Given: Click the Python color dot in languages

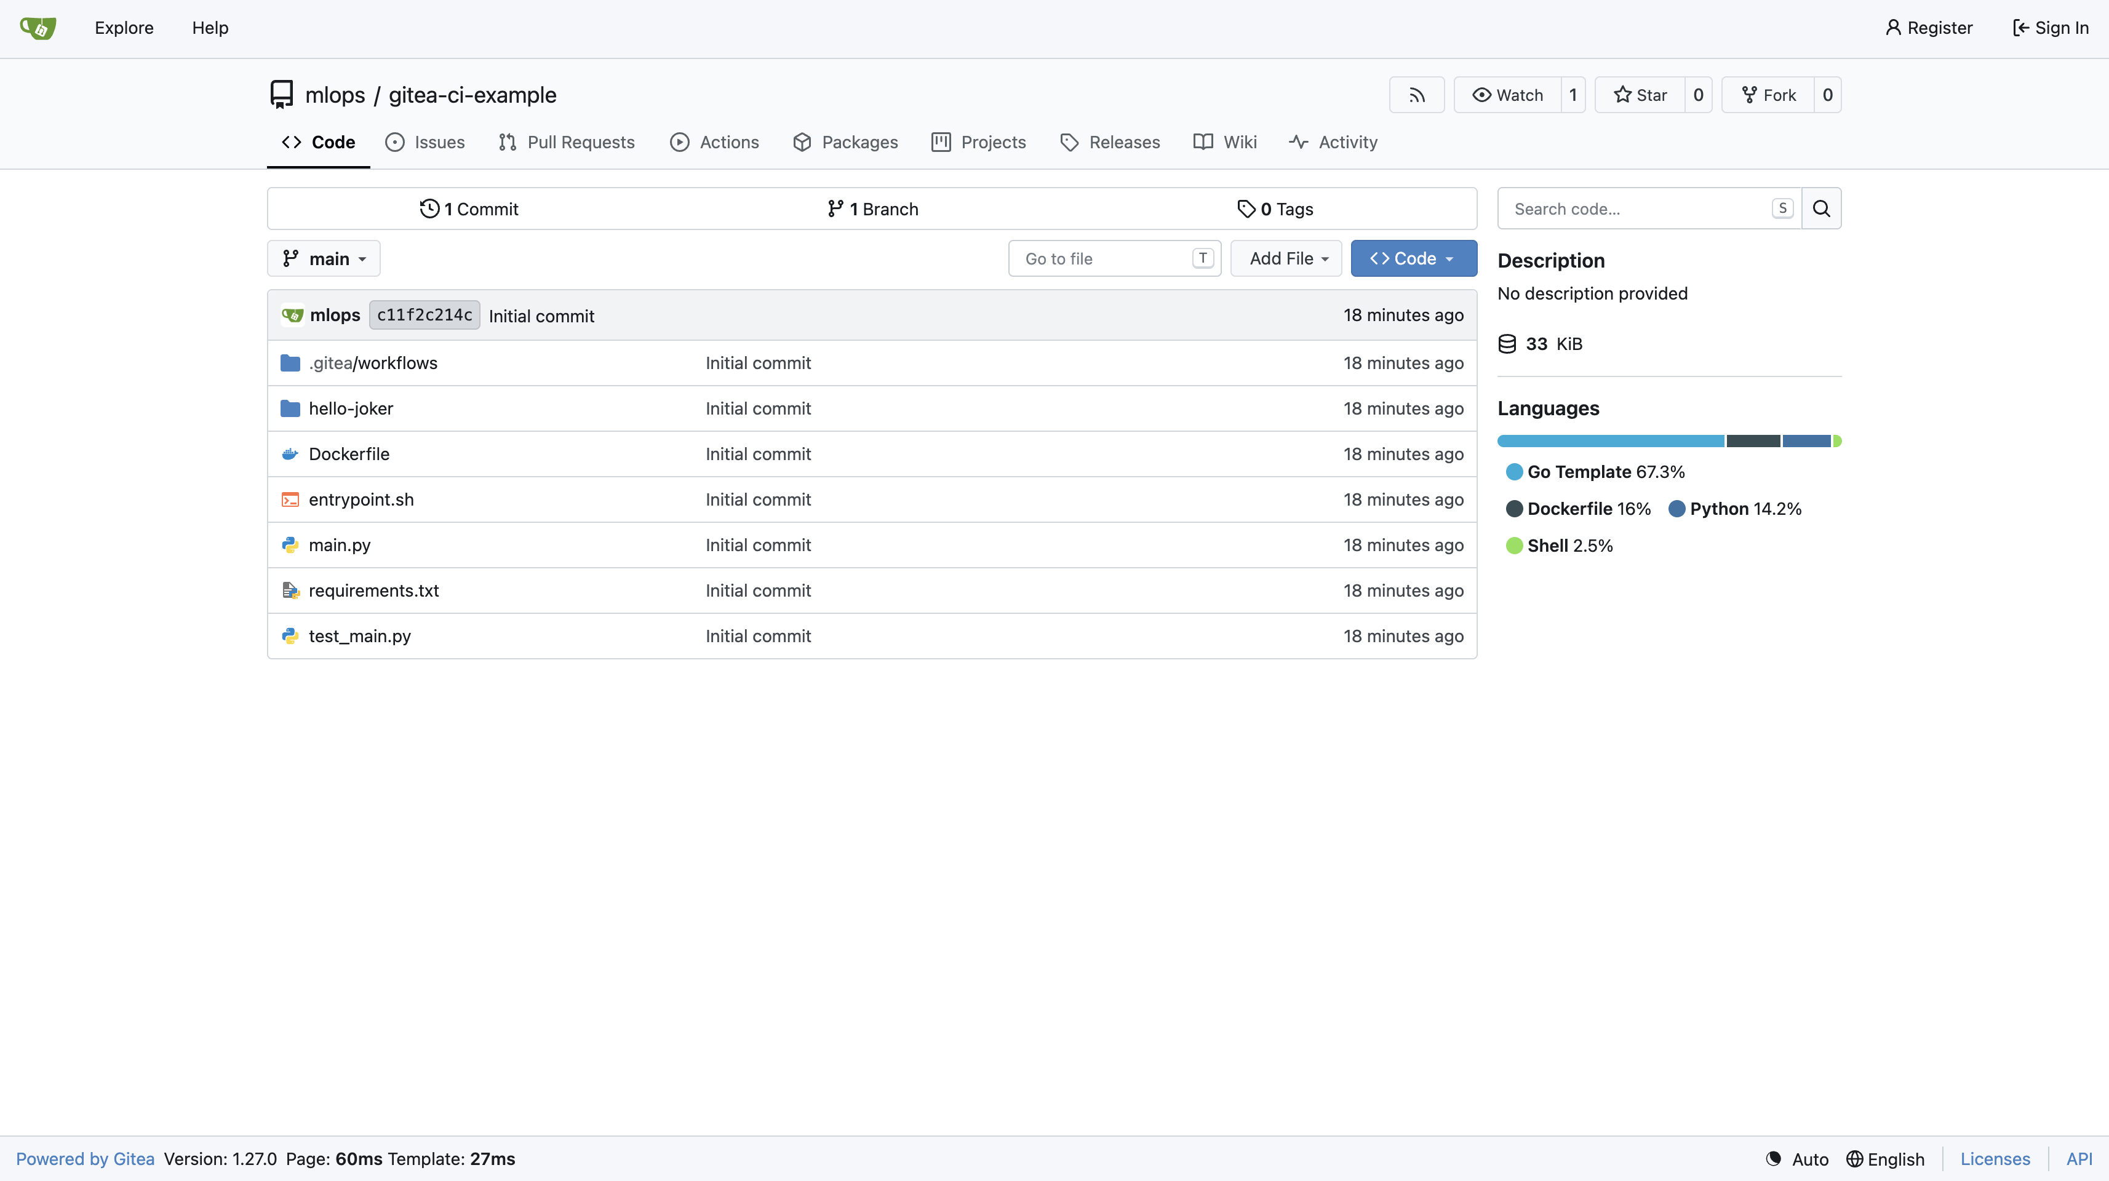Looking at the screenshot, I should click(x=1676, y=509).
